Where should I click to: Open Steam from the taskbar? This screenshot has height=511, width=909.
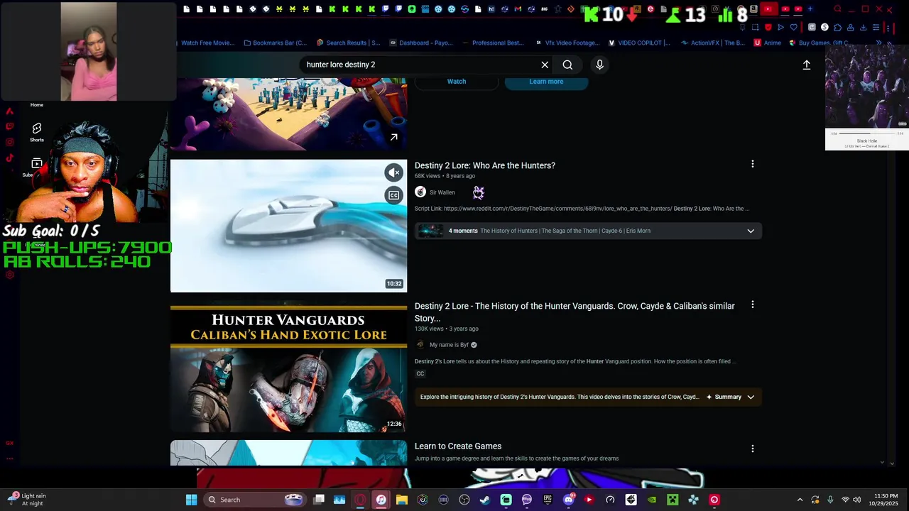click(x=485, y=500)
